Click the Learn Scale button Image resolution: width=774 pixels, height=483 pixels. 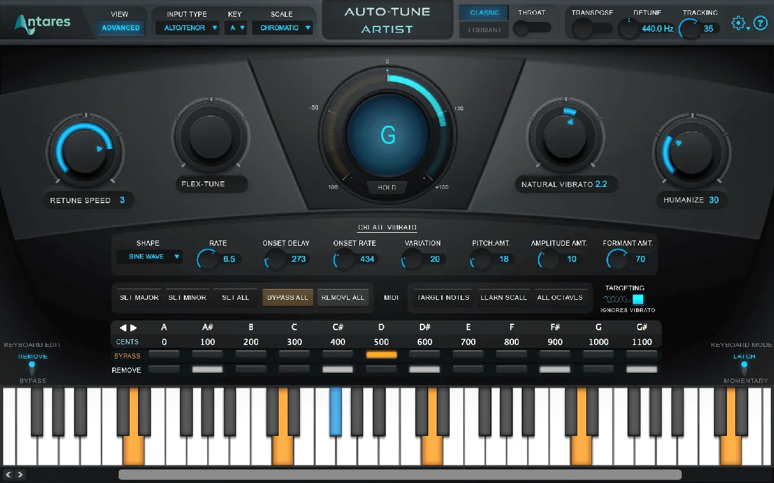[x=504, y=297]
